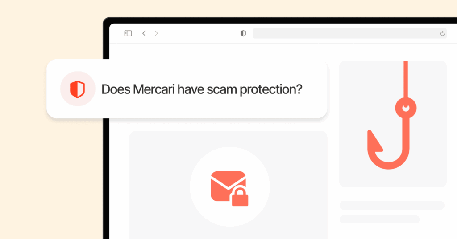Click the white circle around the envelope
The width and height of the screenshot is (457, 239).
(x=230, y=186)
